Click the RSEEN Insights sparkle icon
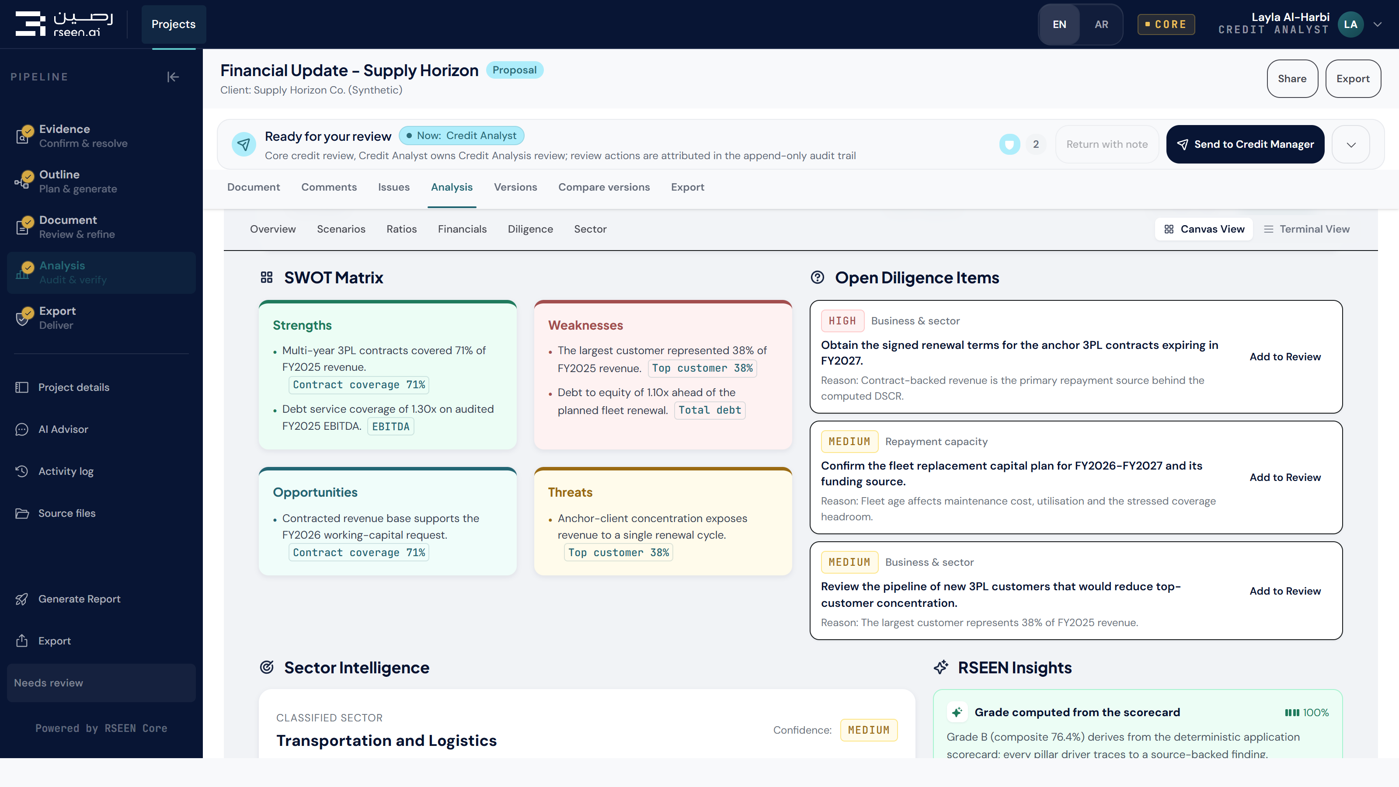Viewport: 1399px width, 787px height. [941, 668]
